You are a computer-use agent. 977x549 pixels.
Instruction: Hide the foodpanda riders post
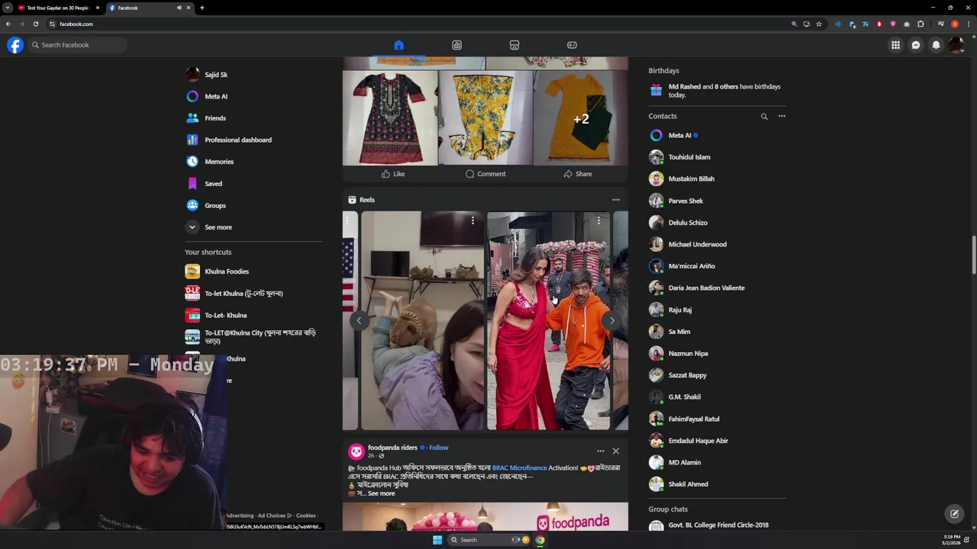(x=616, y=451)
